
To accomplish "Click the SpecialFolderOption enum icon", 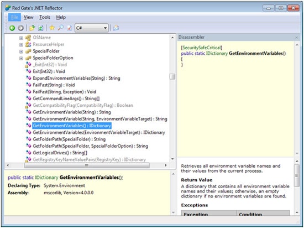I will (x=28, y=58).
